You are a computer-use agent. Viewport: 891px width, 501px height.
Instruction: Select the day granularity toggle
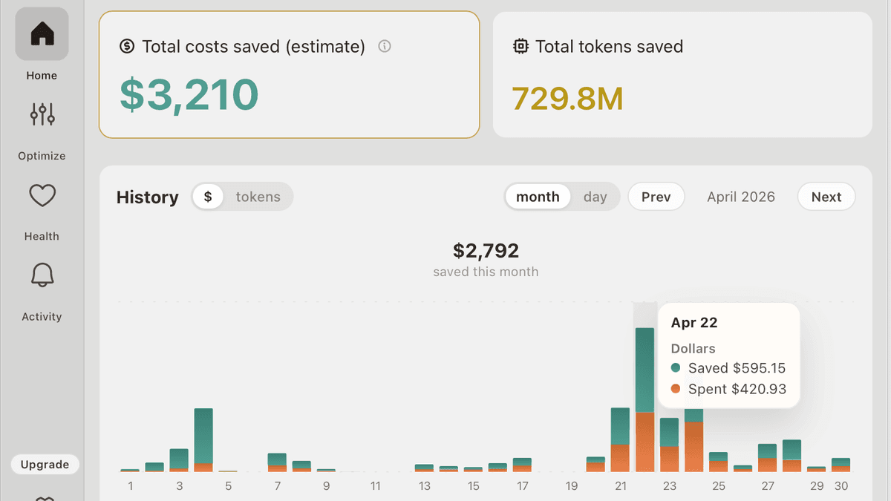595,197
